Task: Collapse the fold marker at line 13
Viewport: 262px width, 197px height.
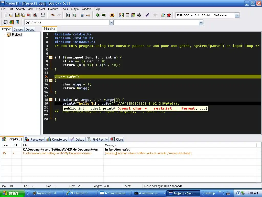Action: pos(51,80)
